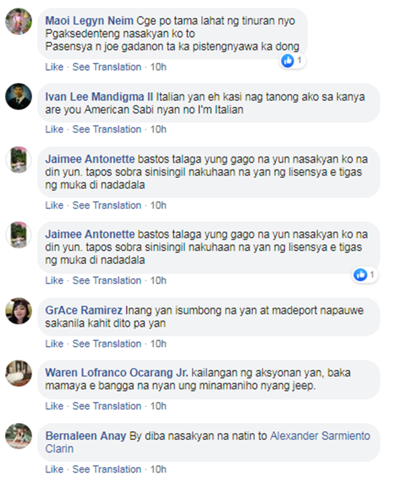Open the Bernaleen Anay name link
The width and height of the screenshot is (406, 483).
tap(86, 436)
